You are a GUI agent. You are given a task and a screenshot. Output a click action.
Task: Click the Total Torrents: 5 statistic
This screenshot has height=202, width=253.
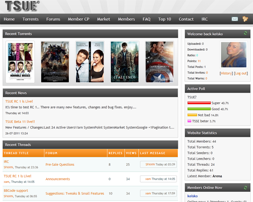pos(200,147)
